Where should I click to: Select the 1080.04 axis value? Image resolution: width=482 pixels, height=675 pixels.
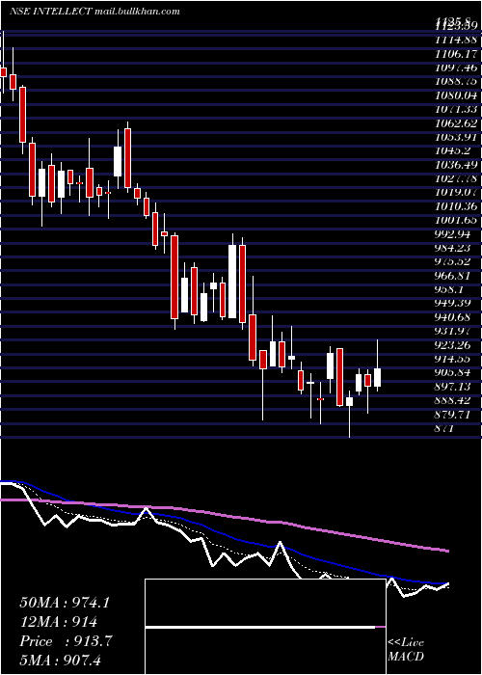point(456,94)
